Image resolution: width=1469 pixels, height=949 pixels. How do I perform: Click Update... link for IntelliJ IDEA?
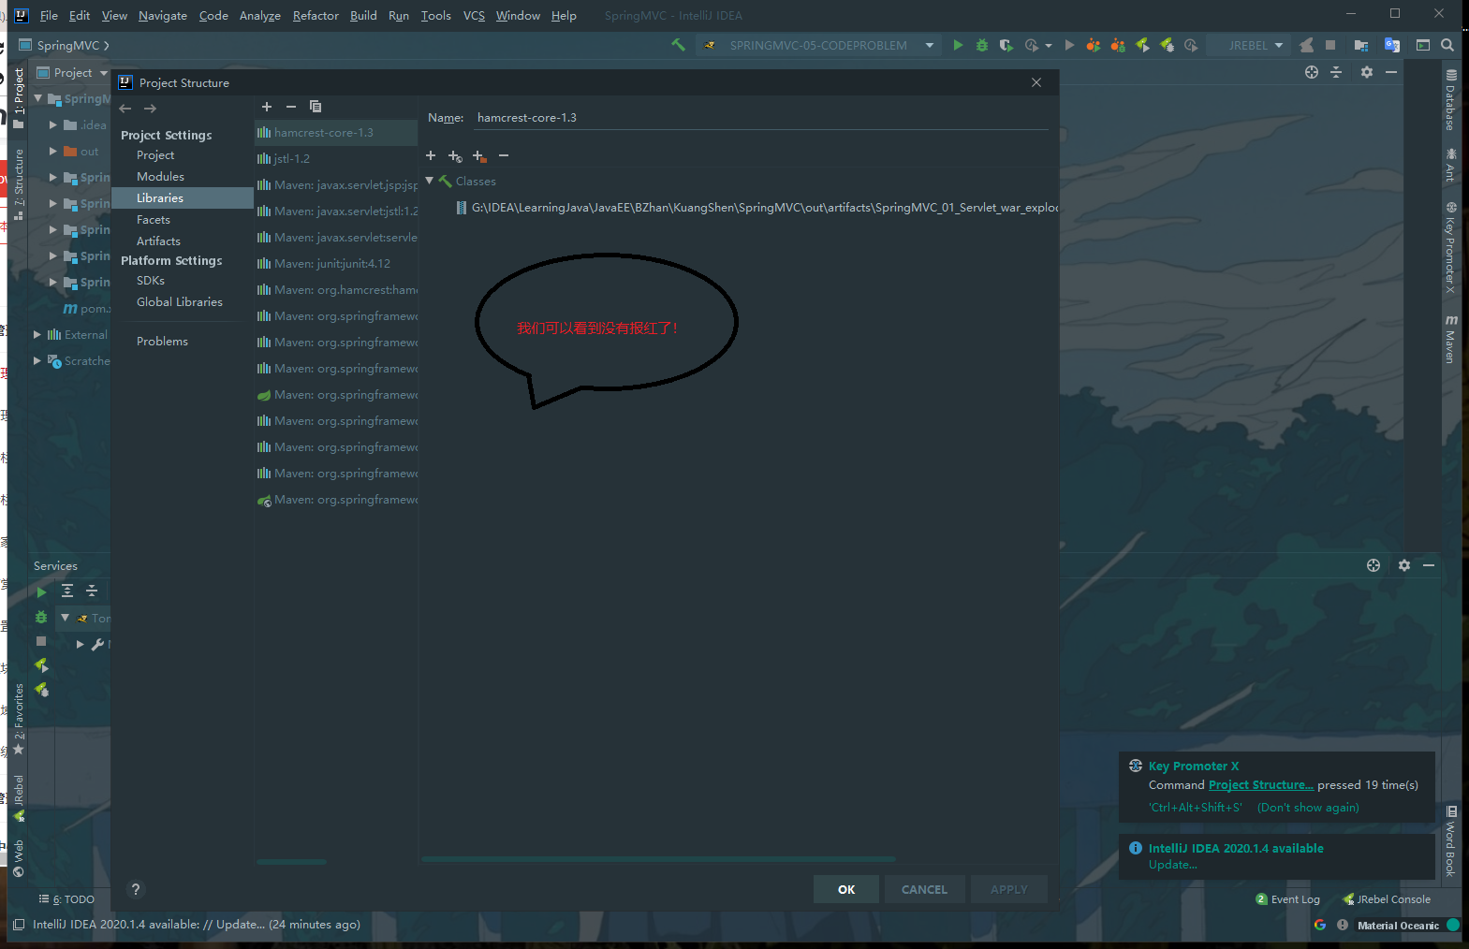click(1173, 865)
